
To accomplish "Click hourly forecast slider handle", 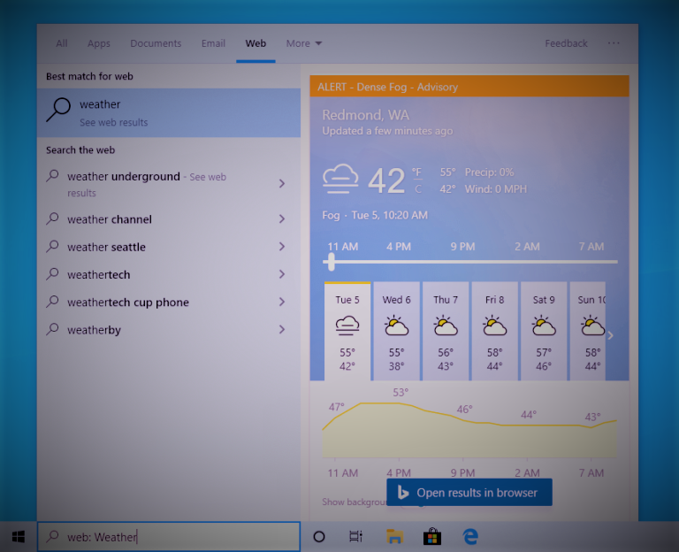I will pyautogui.click(x=332, y=262).
